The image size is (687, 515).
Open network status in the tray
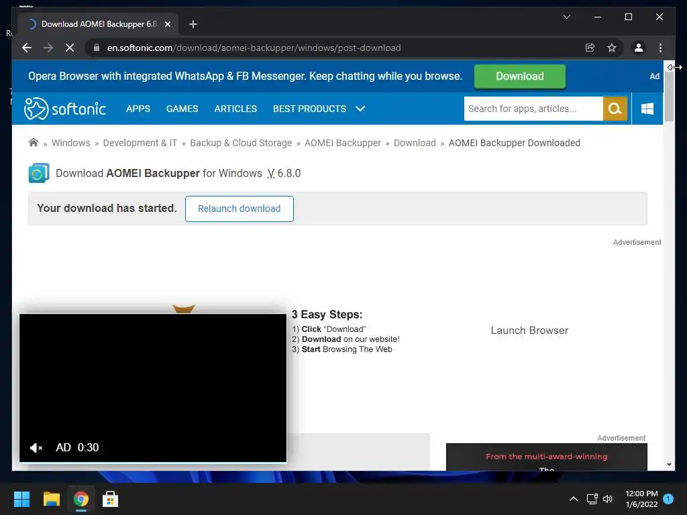[592, 499]
